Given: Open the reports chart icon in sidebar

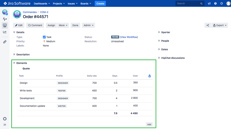Looking at the screenshot, I should (x=5, y=32).
